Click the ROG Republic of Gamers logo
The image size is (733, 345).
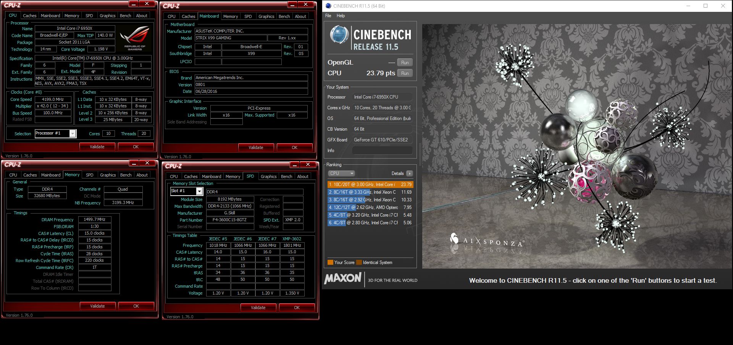135,39
